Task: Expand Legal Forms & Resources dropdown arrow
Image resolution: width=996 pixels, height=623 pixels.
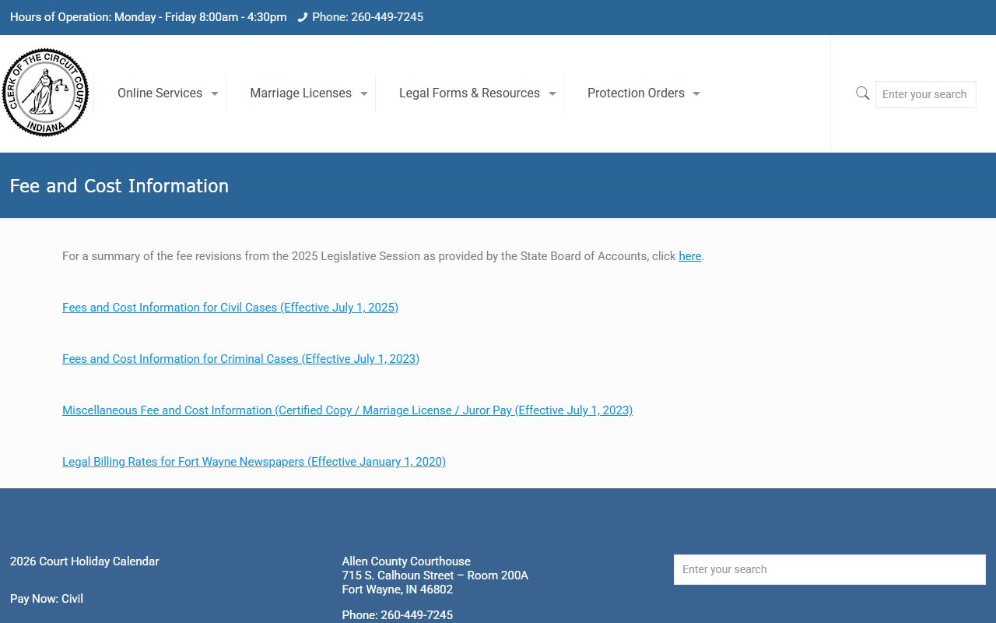Action: 552,93
